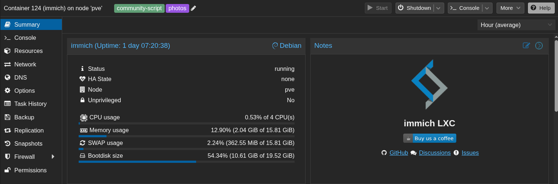558x184 pixels.
Task: Click the Buy us a coffee badge
Action: pos(430,138)
